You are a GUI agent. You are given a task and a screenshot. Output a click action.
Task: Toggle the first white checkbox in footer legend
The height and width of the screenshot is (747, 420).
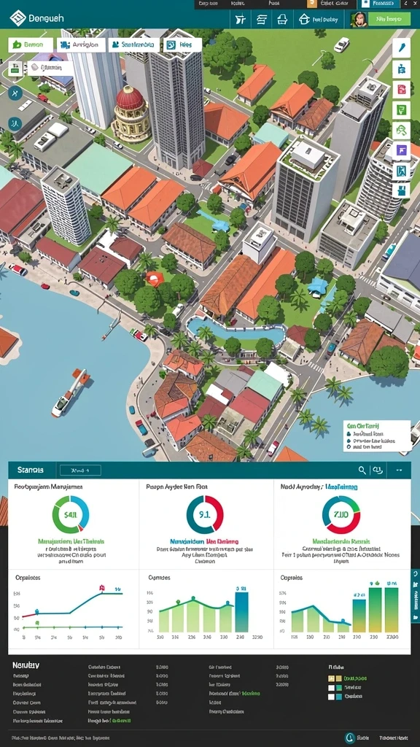click(x=332, y=687)
